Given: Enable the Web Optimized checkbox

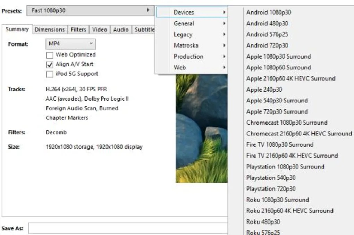Looking at the screenshot, I should pos(50,55).
